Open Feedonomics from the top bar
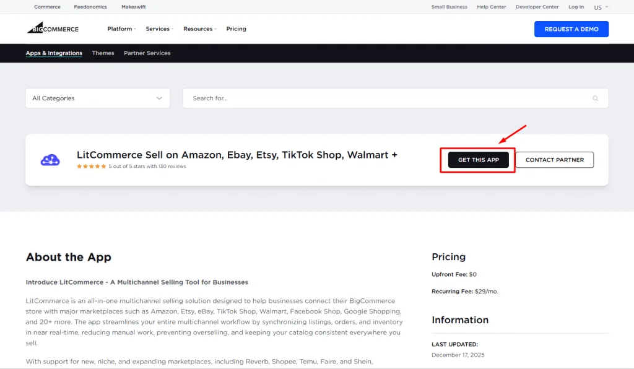Image resolution: width=634 pixels, height=369 pixels. tap(90, 7)
